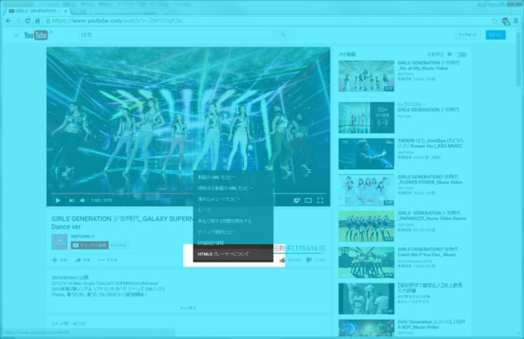Click the share arrow icon below the video

[78, 260]
